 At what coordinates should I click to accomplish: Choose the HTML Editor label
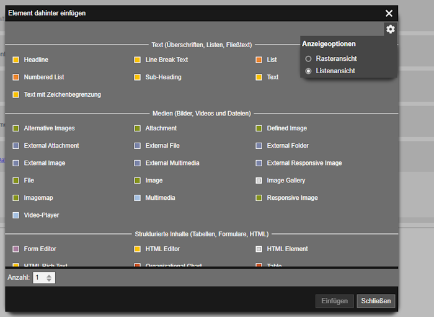coord(162,249)
